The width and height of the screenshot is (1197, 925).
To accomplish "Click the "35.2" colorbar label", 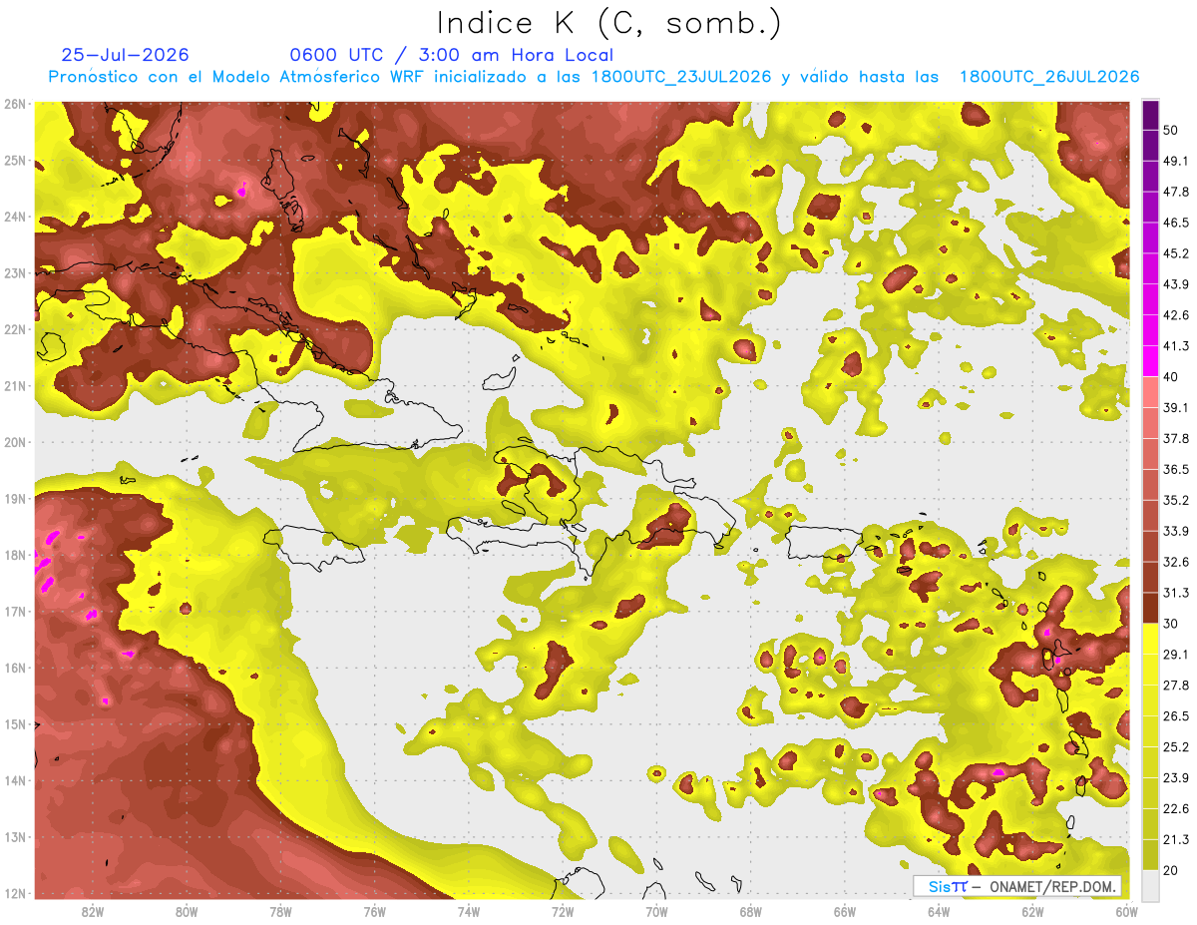I will (x=1175, y=500).
